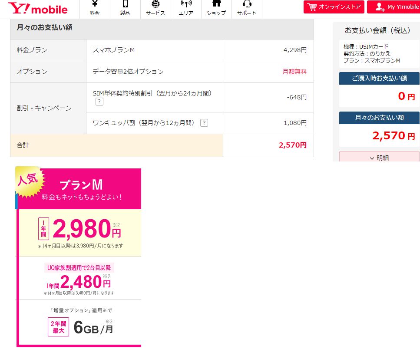The height and width of the screenshot is (349, 420).
Task: Click the データ容量2倍オプション option text
Action: (128, 72)
